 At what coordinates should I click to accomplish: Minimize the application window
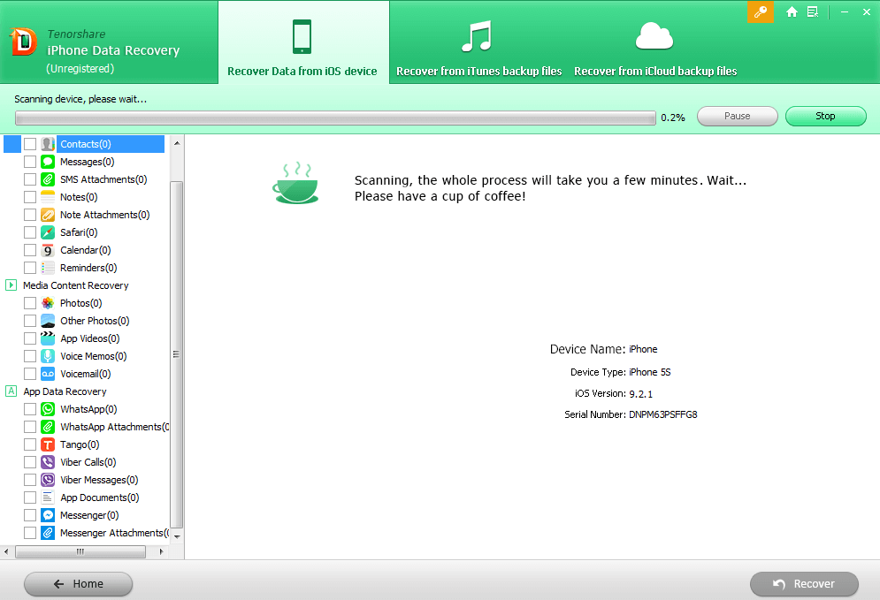(x=844, y=11)
